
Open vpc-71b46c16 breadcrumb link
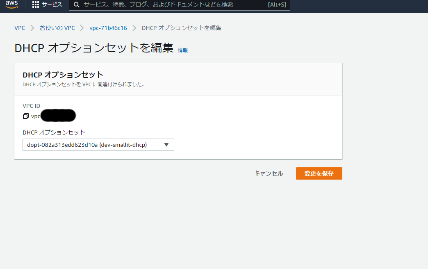click(108, 28)
